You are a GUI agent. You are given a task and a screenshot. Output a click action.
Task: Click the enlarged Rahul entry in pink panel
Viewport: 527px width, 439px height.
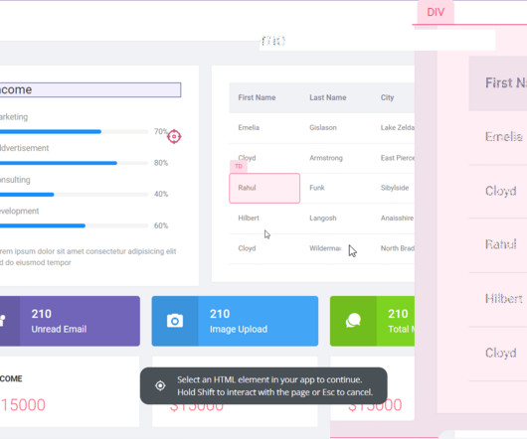coord(500,244)
